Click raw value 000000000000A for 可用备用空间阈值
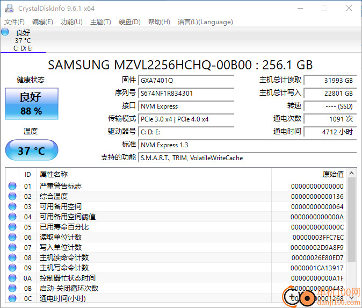The height and width of the screenshot is (308, 362). (x=317, y=217)
